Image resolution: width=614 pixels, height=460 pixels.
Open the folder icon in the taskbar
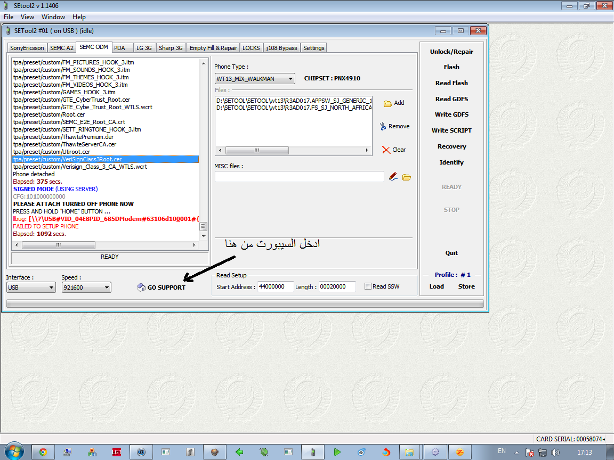point(409,452)
